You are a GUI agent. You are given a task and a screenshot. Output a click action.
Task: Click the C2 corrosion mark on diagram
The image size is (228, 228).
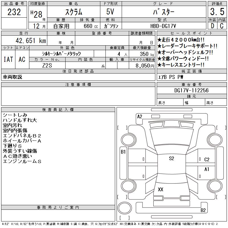click(x=207, y=160)
